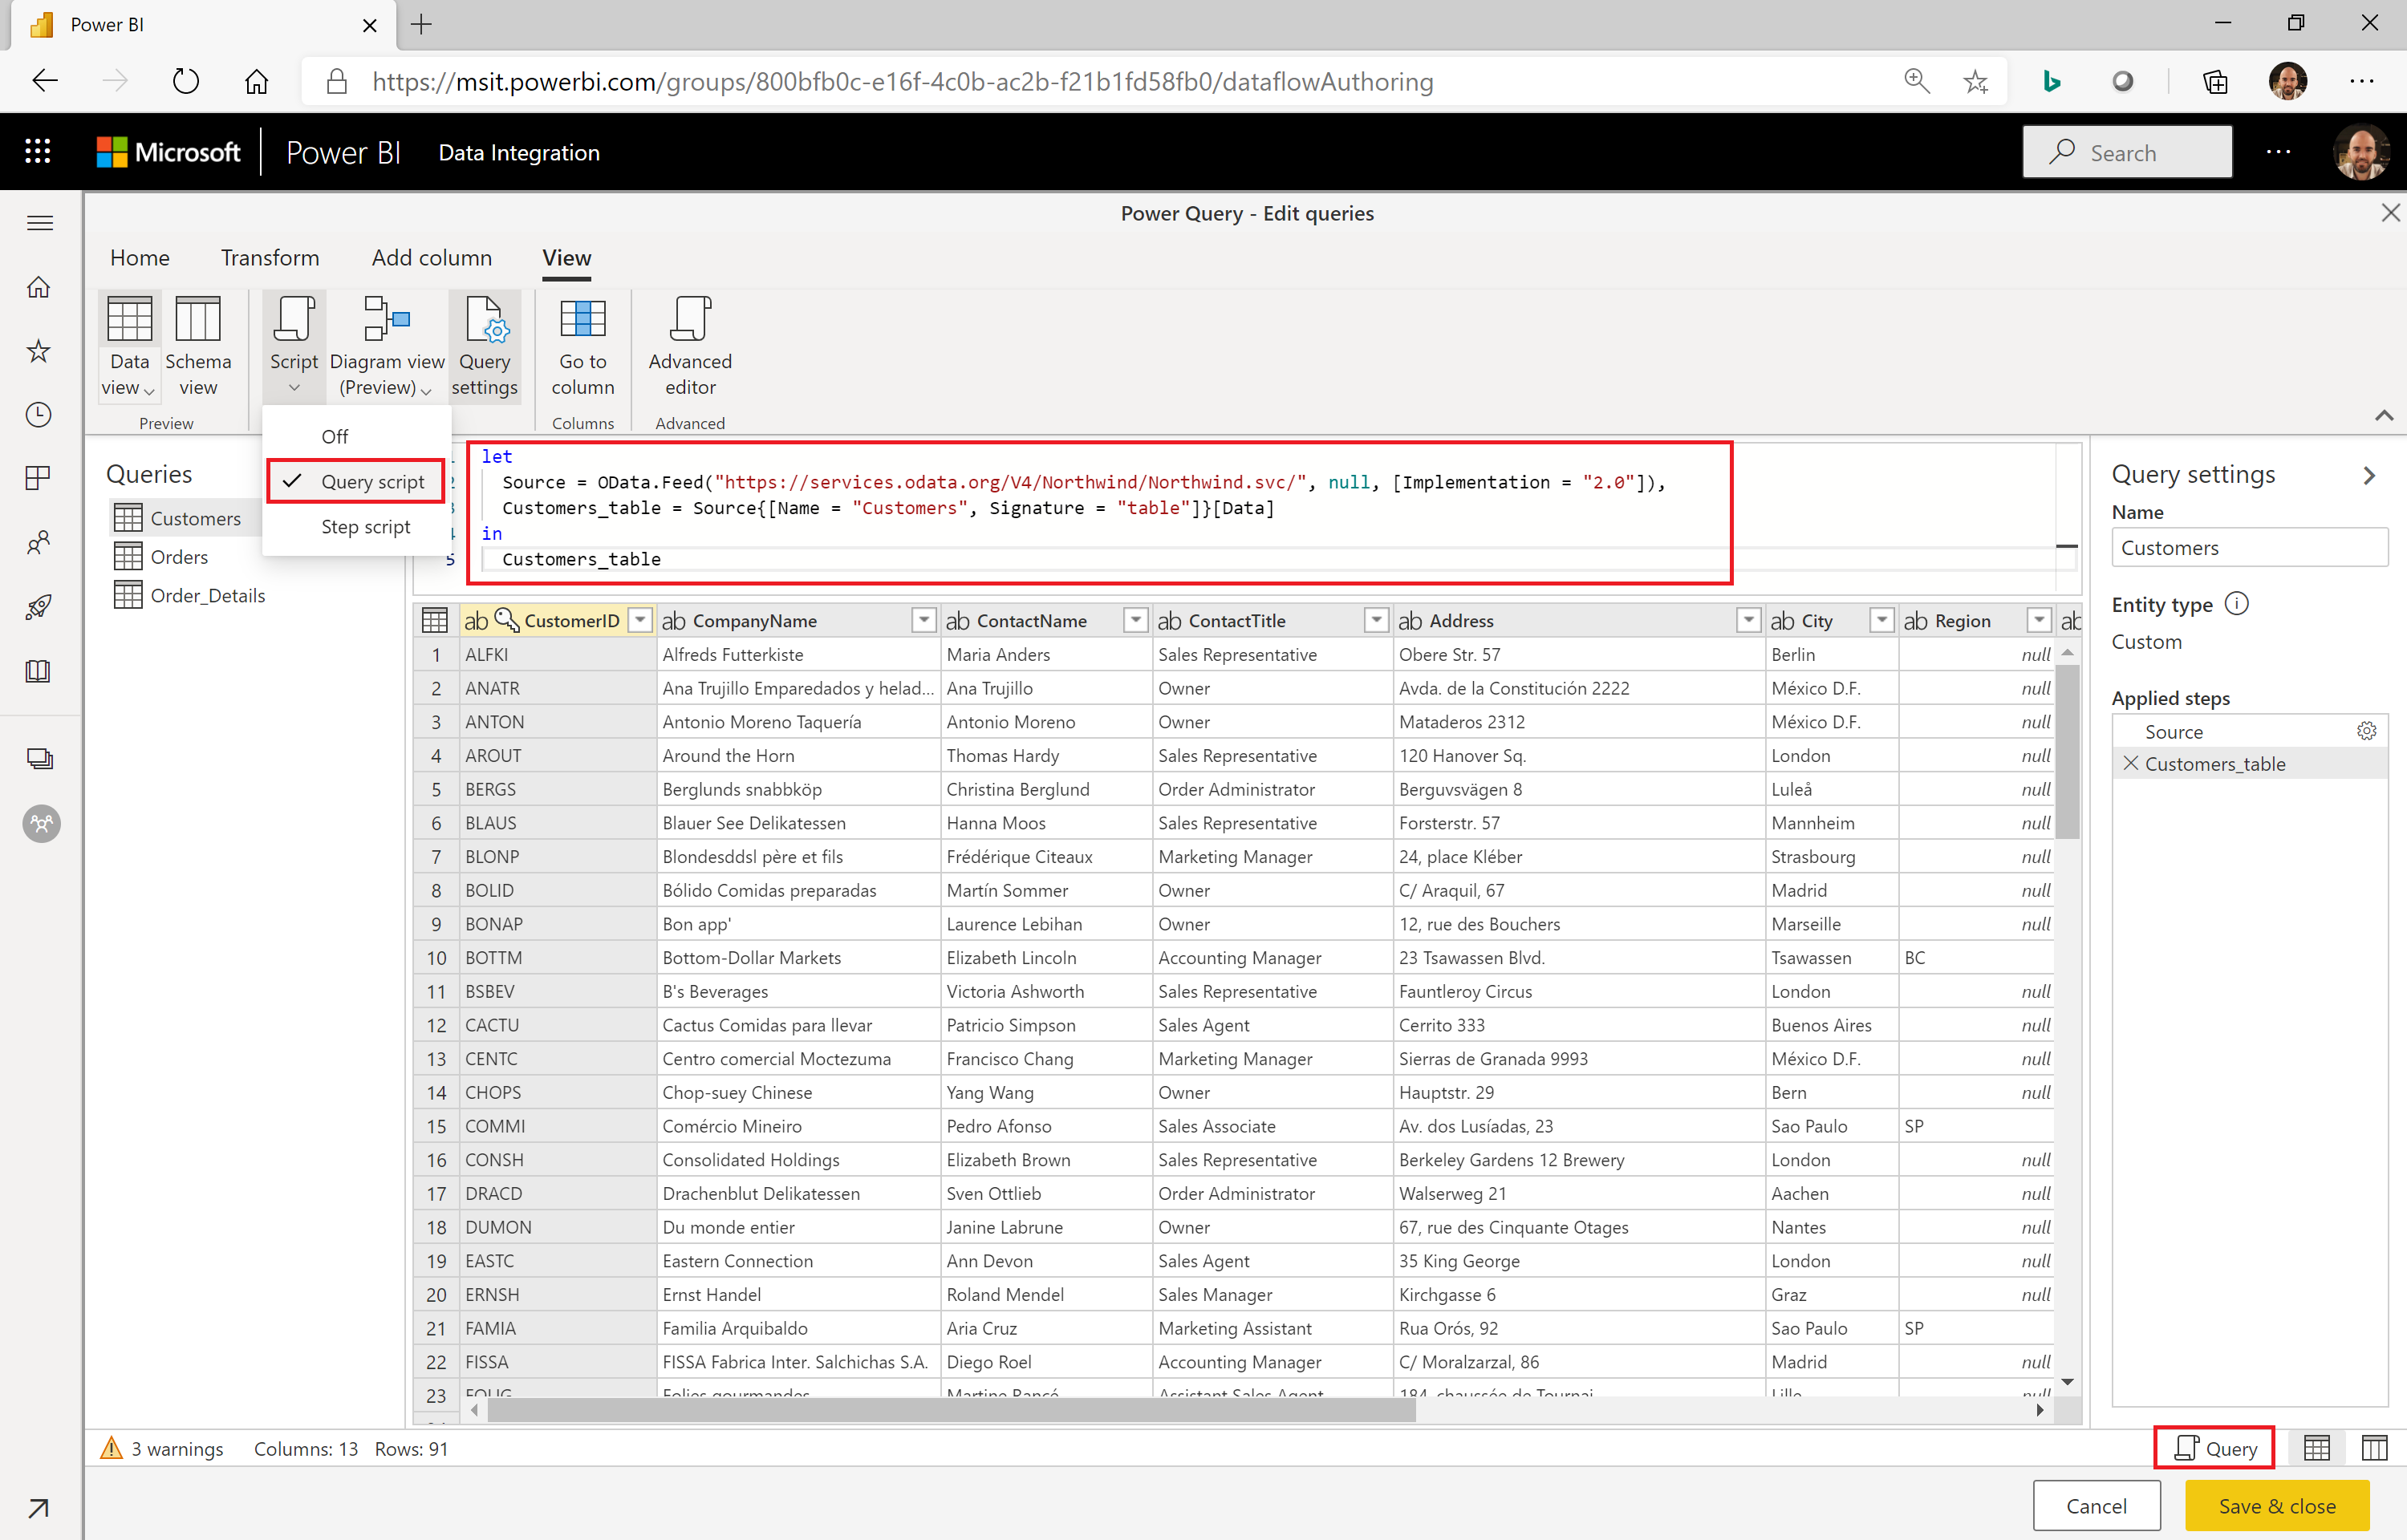Switch to data view via the status bar icon
This screenshot has height=1540, width=2407.
coord(2317,1449)
